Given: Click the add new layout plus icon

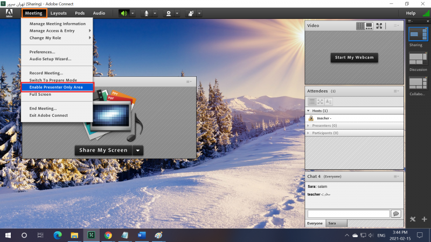Looking at the screenshot, I should 424,219.
